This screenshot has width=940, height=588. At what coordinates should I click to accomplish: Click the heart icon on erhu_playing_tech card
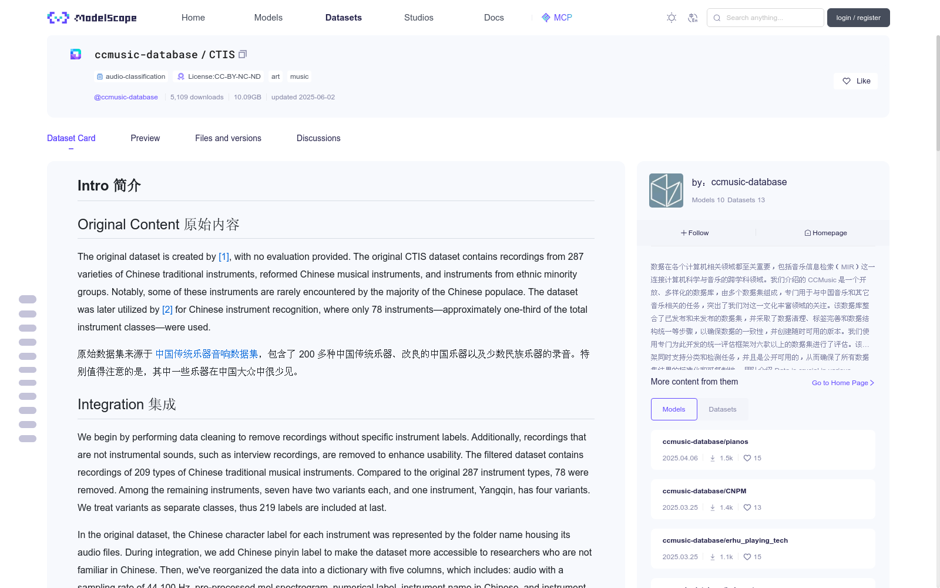tap(747, 557)
